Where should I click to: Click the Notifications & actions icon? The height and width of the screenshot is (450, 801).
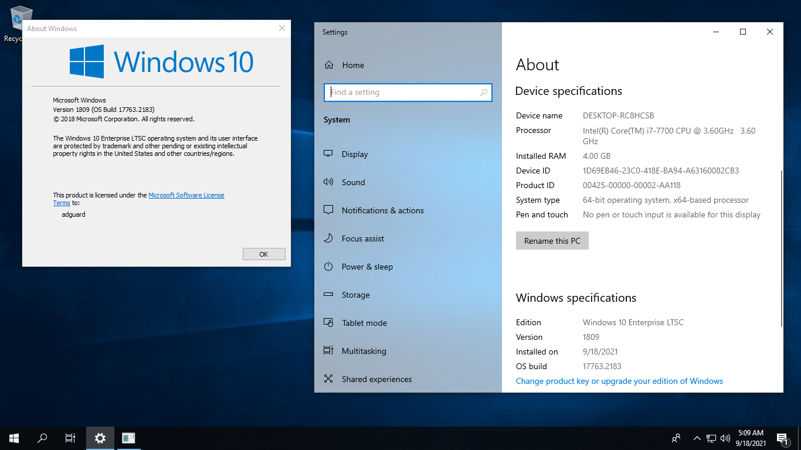(328, 210)
